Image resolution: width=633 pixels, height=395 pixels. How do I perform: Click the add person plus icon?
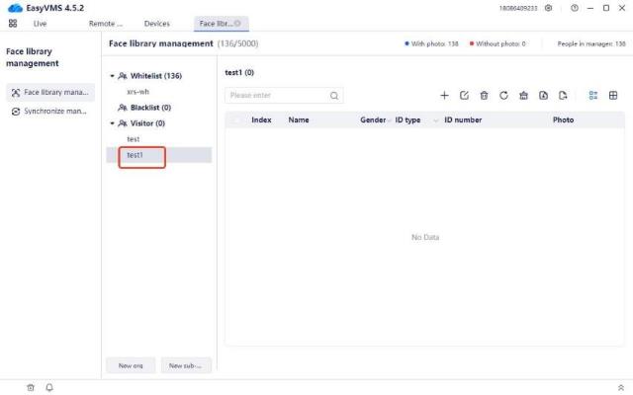[x=444, y=96]
